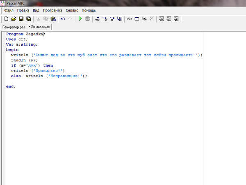Click the 'Var a:string;' declaration line
246x185 pixels.
22,44
